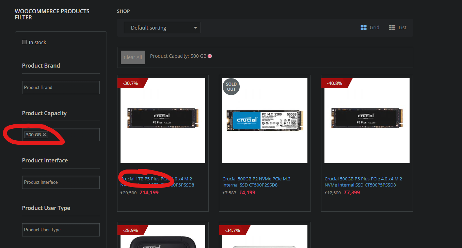Open the Default sorting dropdown
This screenshot has width=462, height=248.
click(x=162, y=28)
